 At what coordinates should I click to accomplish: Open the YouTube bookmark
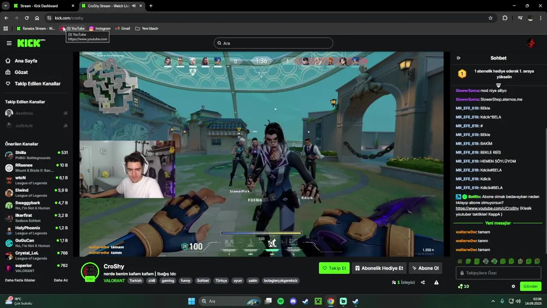tap(73, 29)
